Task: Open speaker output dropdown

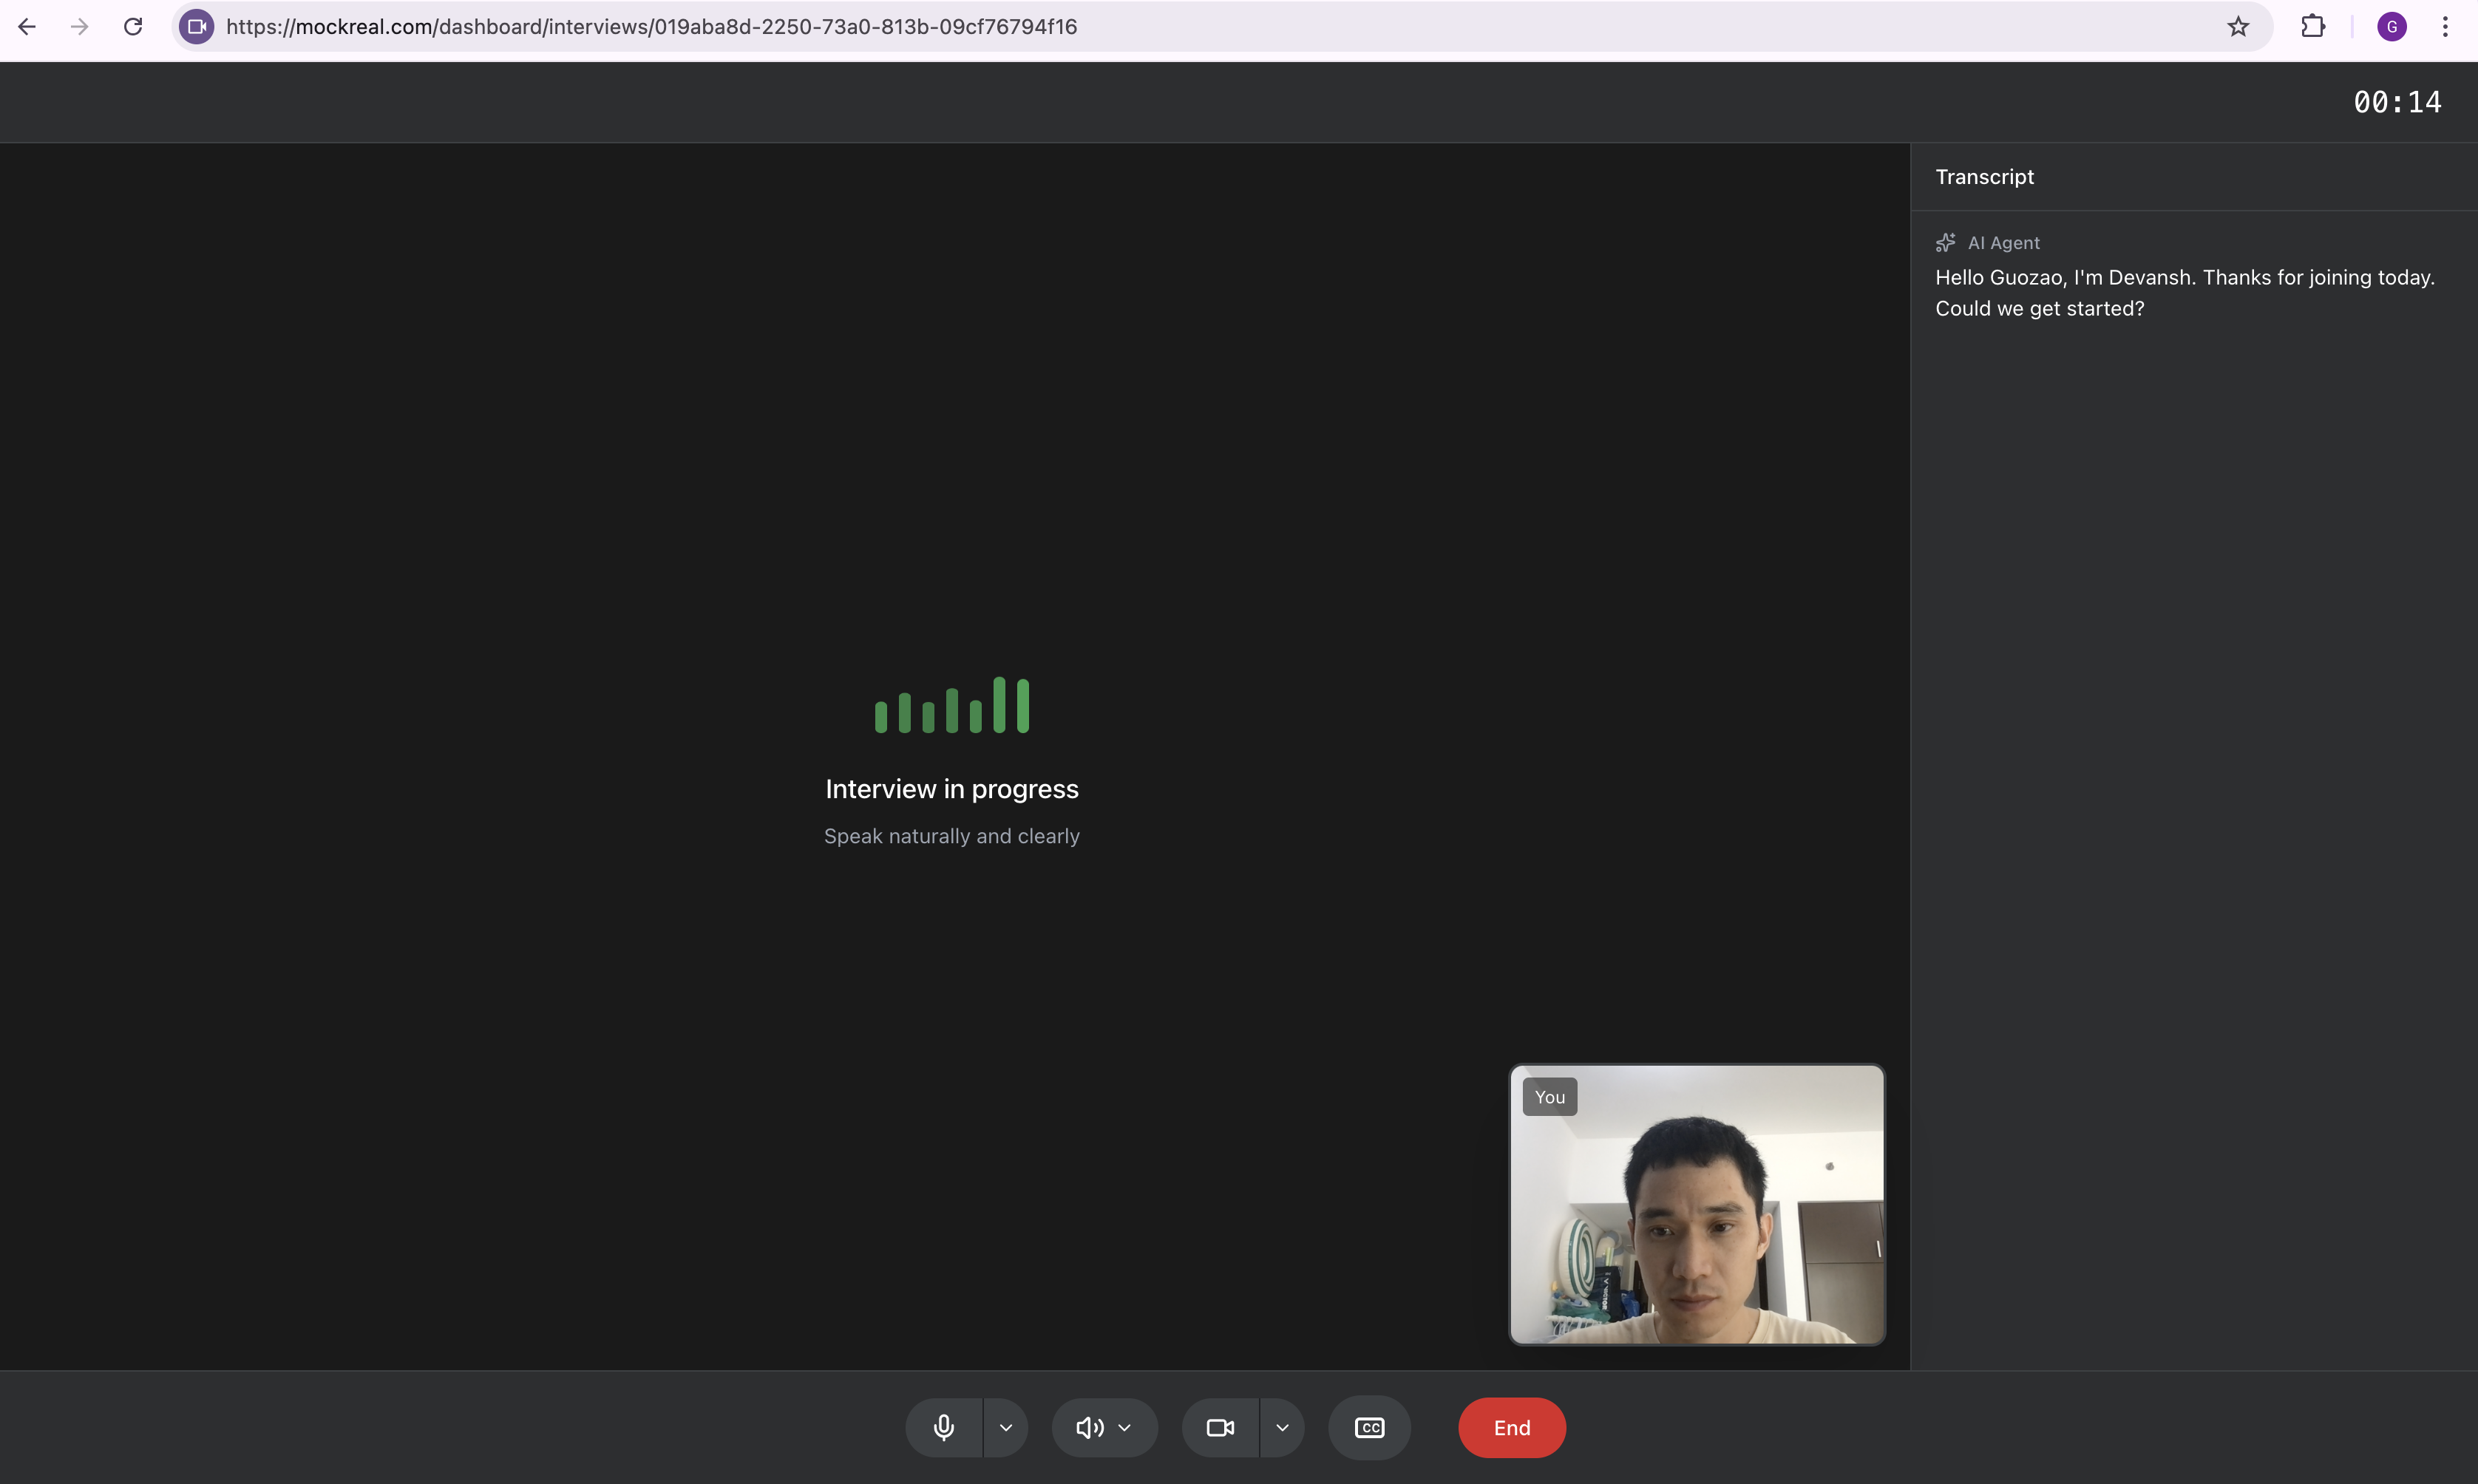Action: click(x=1104, y=1427)
